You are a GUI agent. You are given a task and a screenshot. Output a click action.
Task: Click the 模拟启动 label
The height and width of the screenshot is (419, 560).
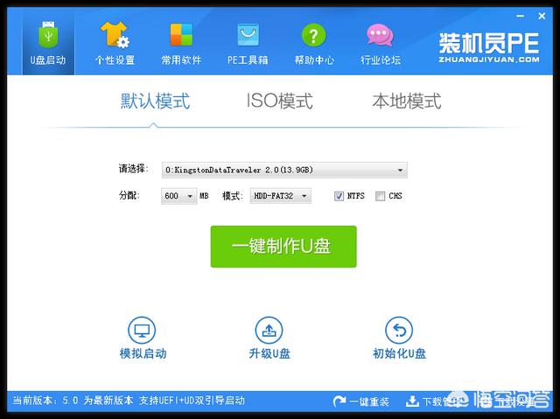click(143, 353)
